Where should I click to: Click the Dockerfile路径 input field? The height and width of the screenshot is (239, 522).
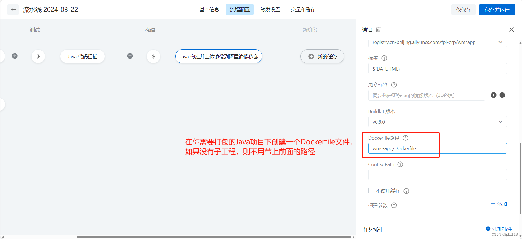(x=438, y=148)
